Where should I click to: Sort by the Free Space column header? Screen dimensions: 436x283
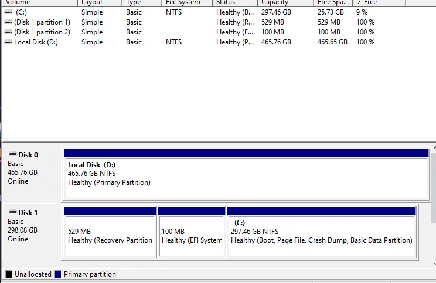point(333,2)
